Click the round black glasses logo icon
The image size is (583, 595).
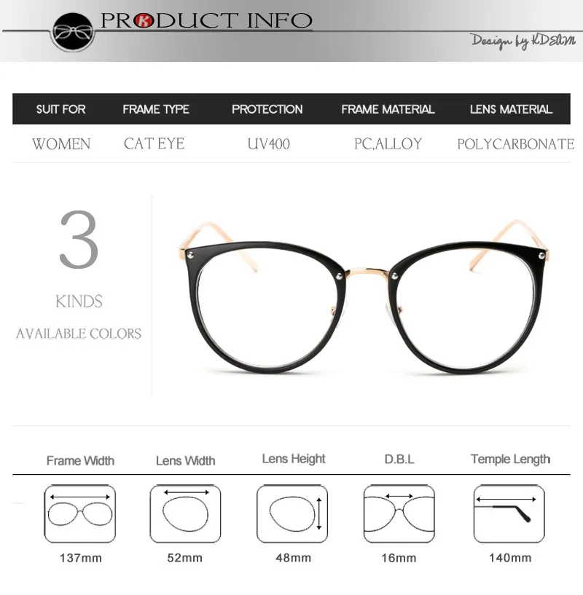point(73,32)
